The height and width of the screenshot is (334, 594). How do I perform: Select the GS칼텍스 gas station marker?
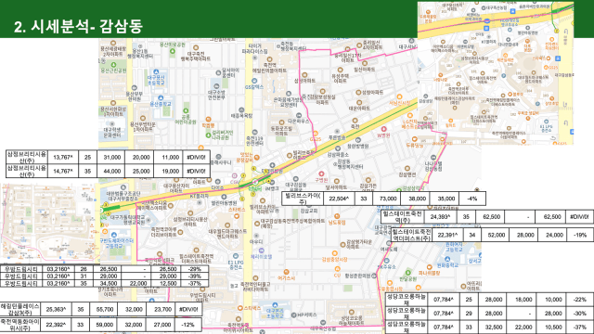(254, 81)
